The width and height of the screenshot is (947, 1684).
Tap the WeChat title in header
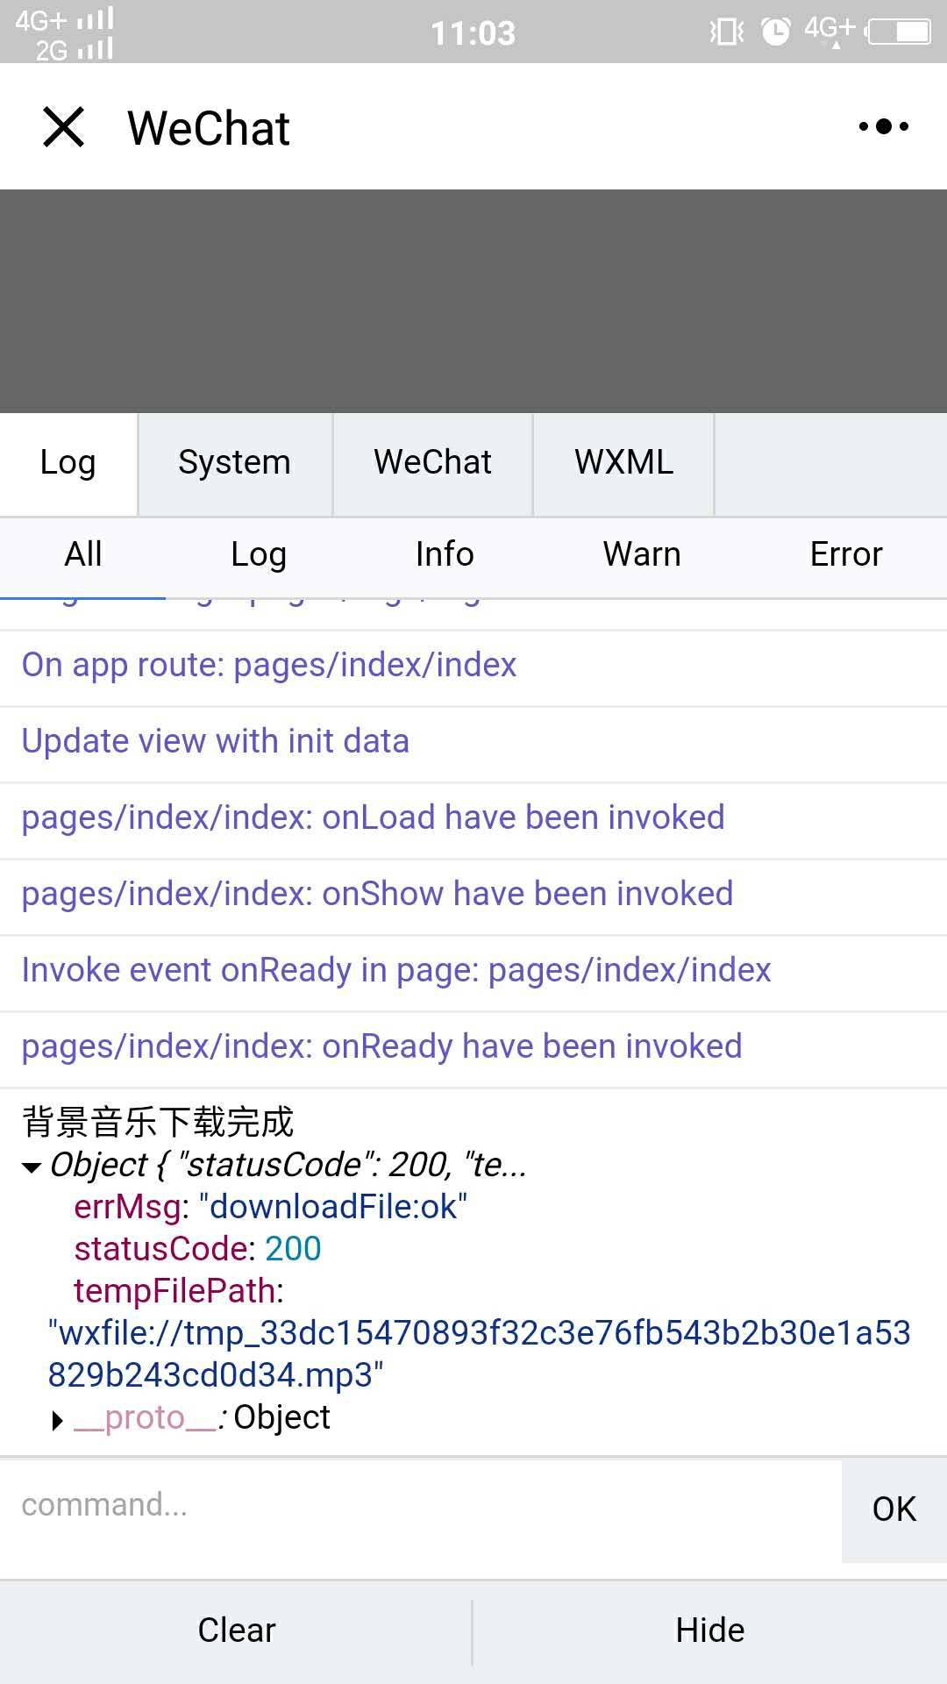[x=209, y=129]
